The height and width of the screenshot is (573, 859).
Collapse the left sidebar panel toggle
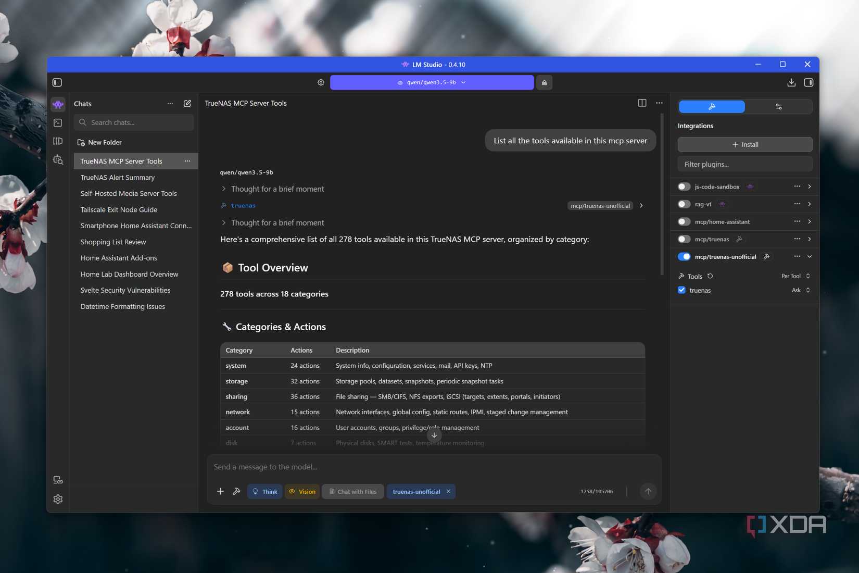pos(58,82)
